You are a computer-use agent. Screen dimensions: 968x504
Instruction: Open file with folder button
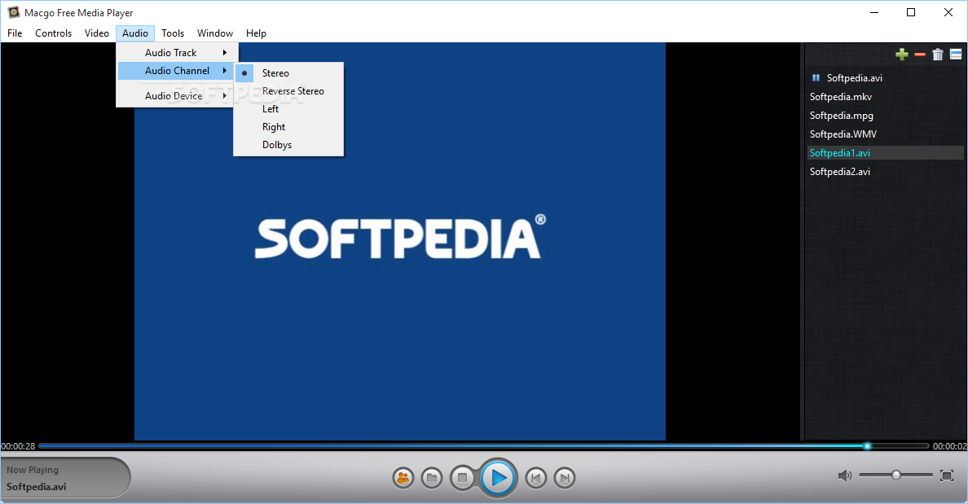pyautogui.click(x=432, y=477)
